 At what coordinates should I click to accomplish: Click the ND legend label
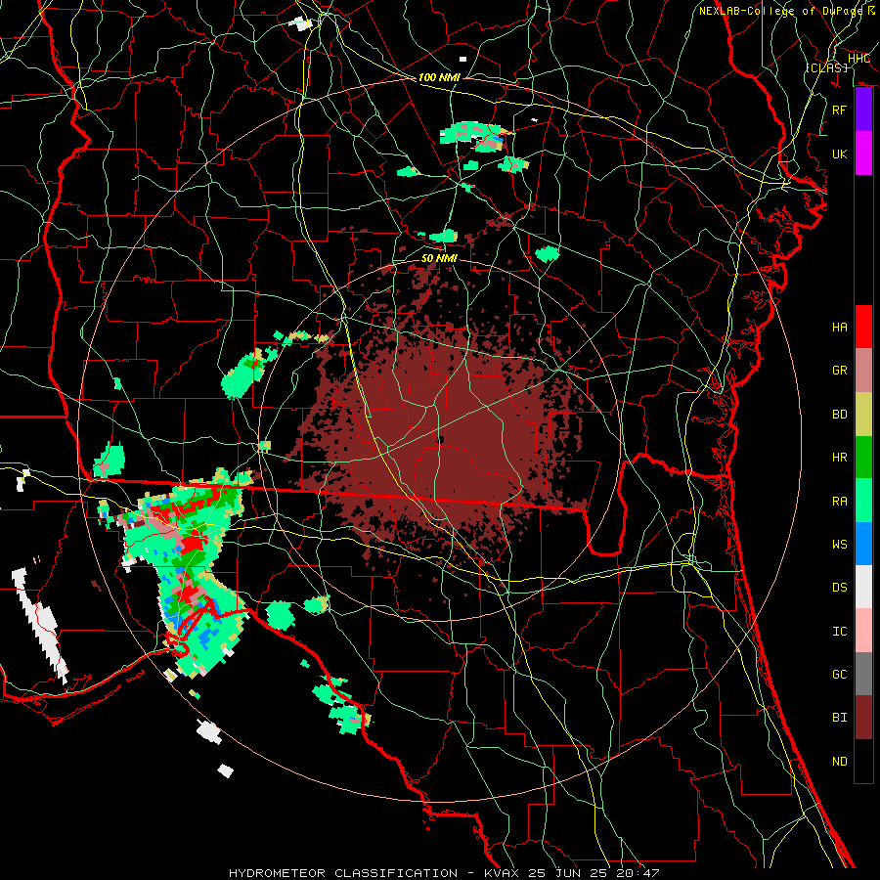coord(839,761)
